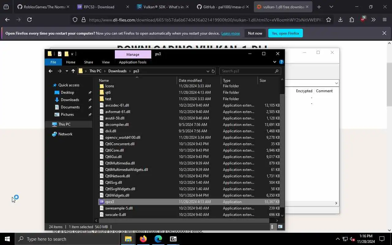Screen dimensions: 392x245
Task: Switch to Vulkan SDK tab
Action: click(163, 7)
